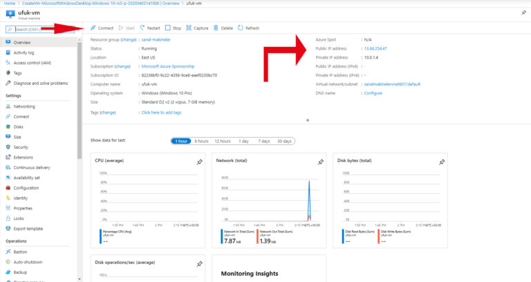Screen dimensions: 531x282
Task: Open Identity settings
Action: click(x=20, y=199)
